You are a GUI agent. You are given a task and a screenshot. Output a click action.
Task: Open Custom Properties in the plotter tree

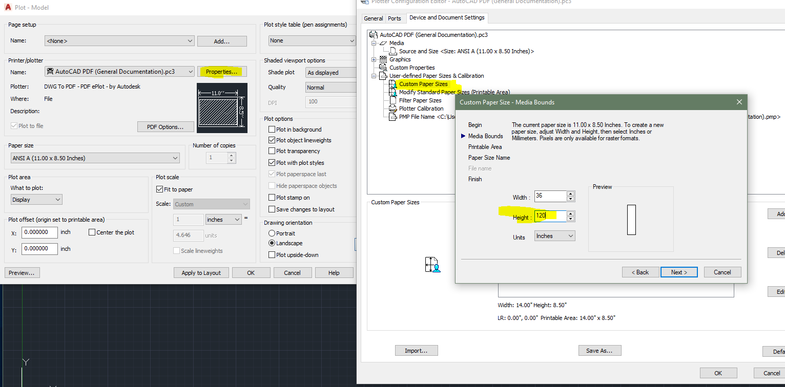tap(412, 67)
